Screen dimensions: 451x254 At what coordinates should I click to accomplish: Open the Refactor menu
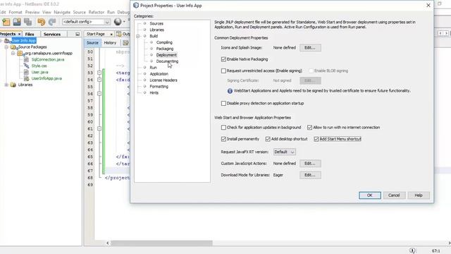pos(97,12)
